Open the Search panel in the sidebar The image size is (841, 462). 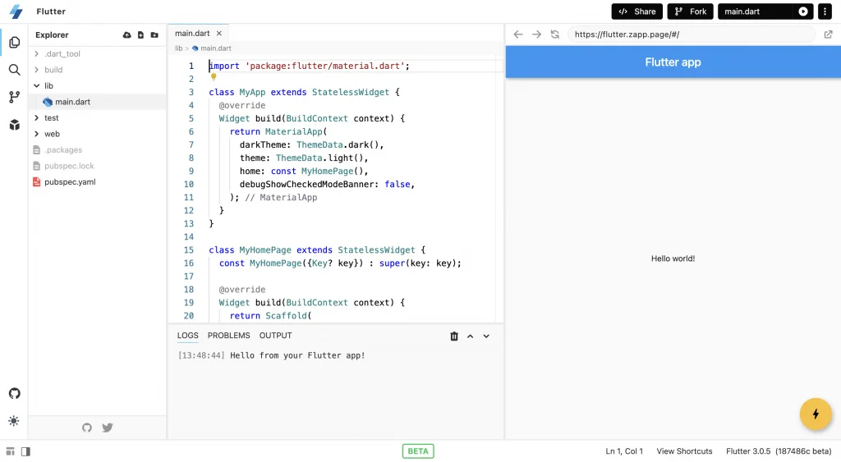click(x=14, y=70)
